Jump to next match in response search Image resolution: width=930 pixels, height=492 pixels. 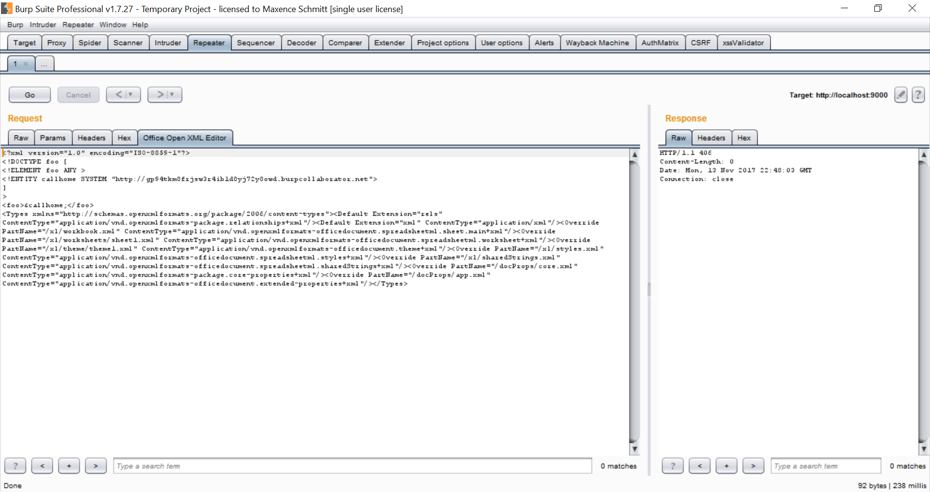point(753,466)
